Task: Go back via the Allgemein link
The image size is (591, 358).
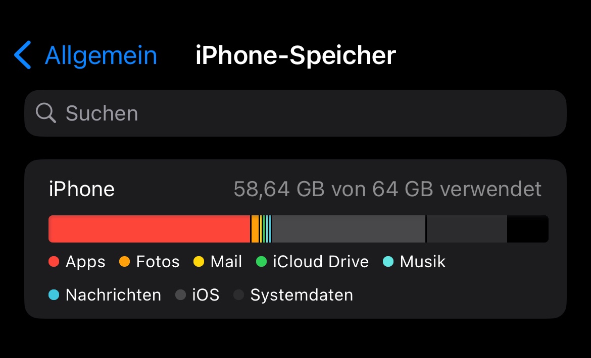Action: 101,55
